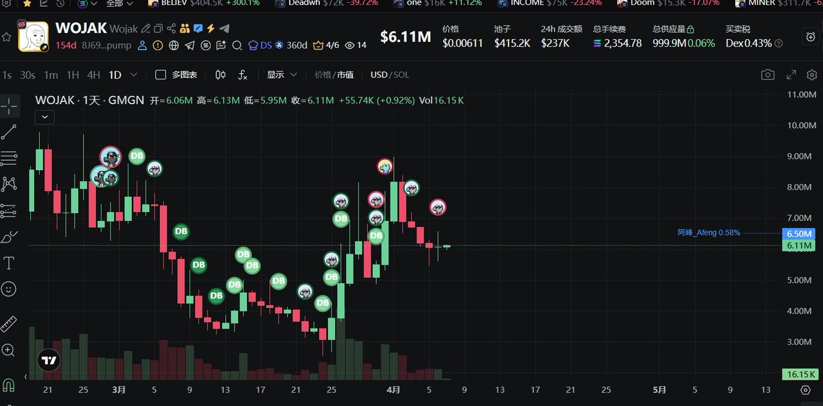823x406 pixels.
Task: Collapse the left drawing toolbar arrow
Action: tap(25, 376)
